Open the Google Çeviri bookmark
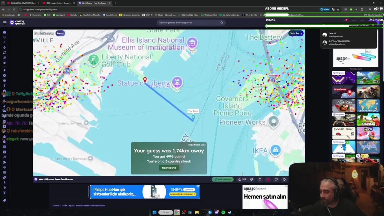Screen dimensions: 384x216 (110, 15)
